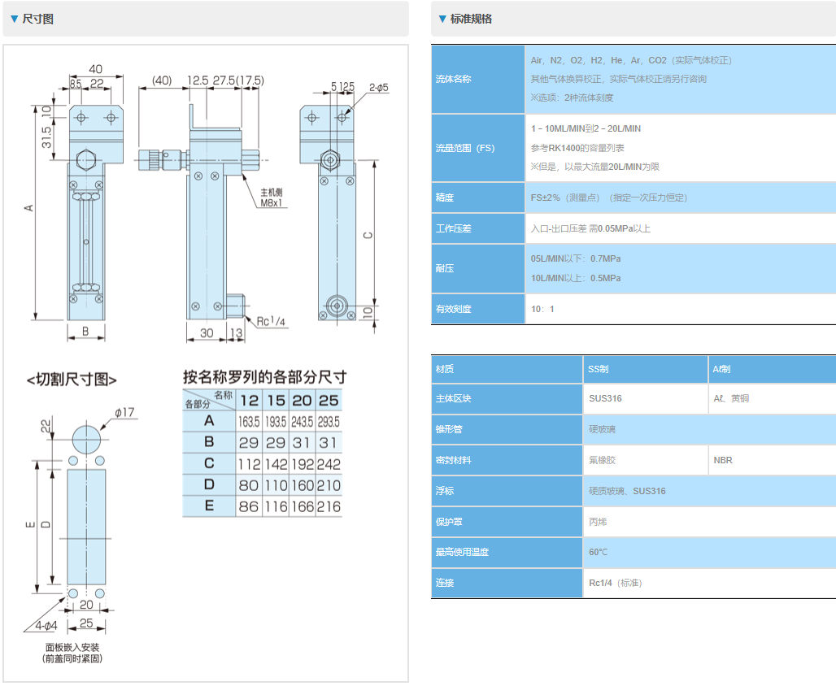Click the 4-φ4 hole dimension label

point(46,626)
